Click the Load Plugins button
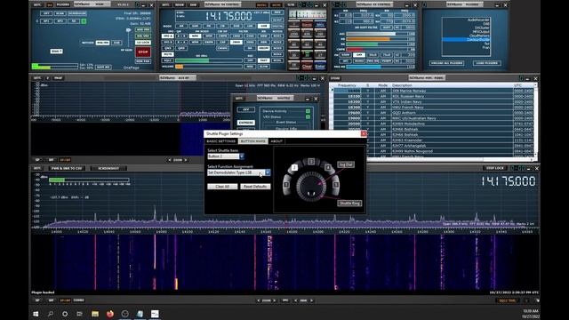This screenshot has width=569, height=320. point(486,63)
